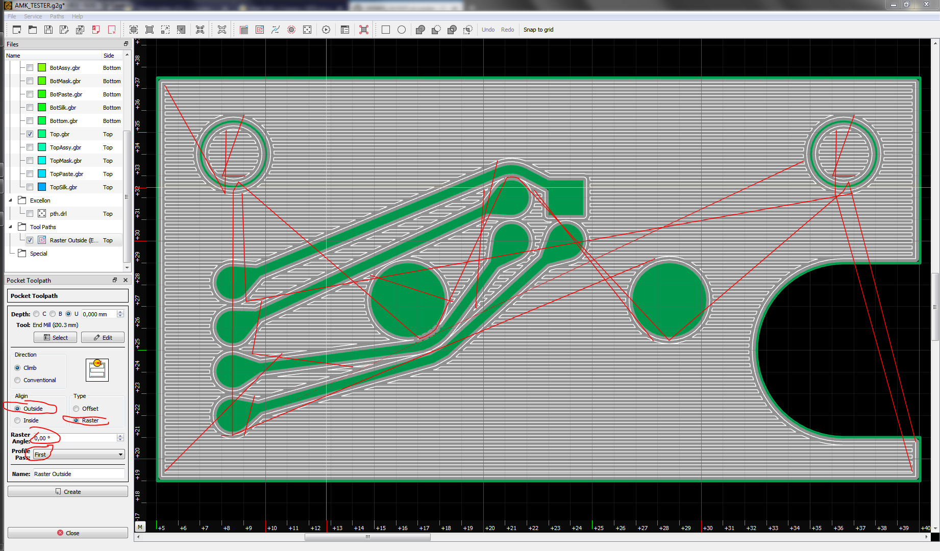940x551 pixels.
Task: Click the last dashed overlapping shapes icon
Action: pos(468,30)
